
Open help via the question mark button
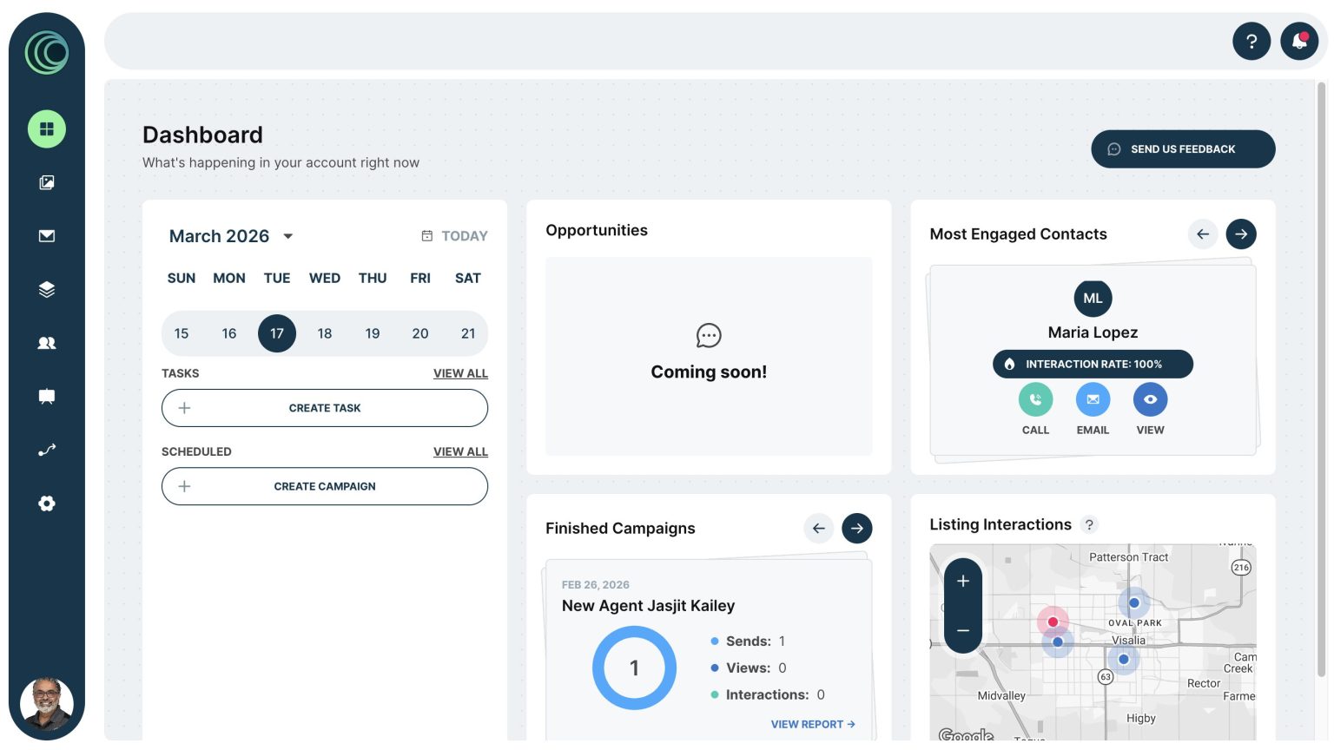tap(1251, 41)
